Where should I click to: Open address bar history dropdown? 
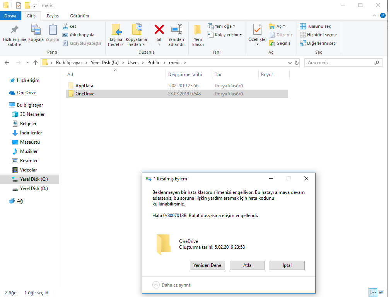pyautogui.click(x=290, y=63)
